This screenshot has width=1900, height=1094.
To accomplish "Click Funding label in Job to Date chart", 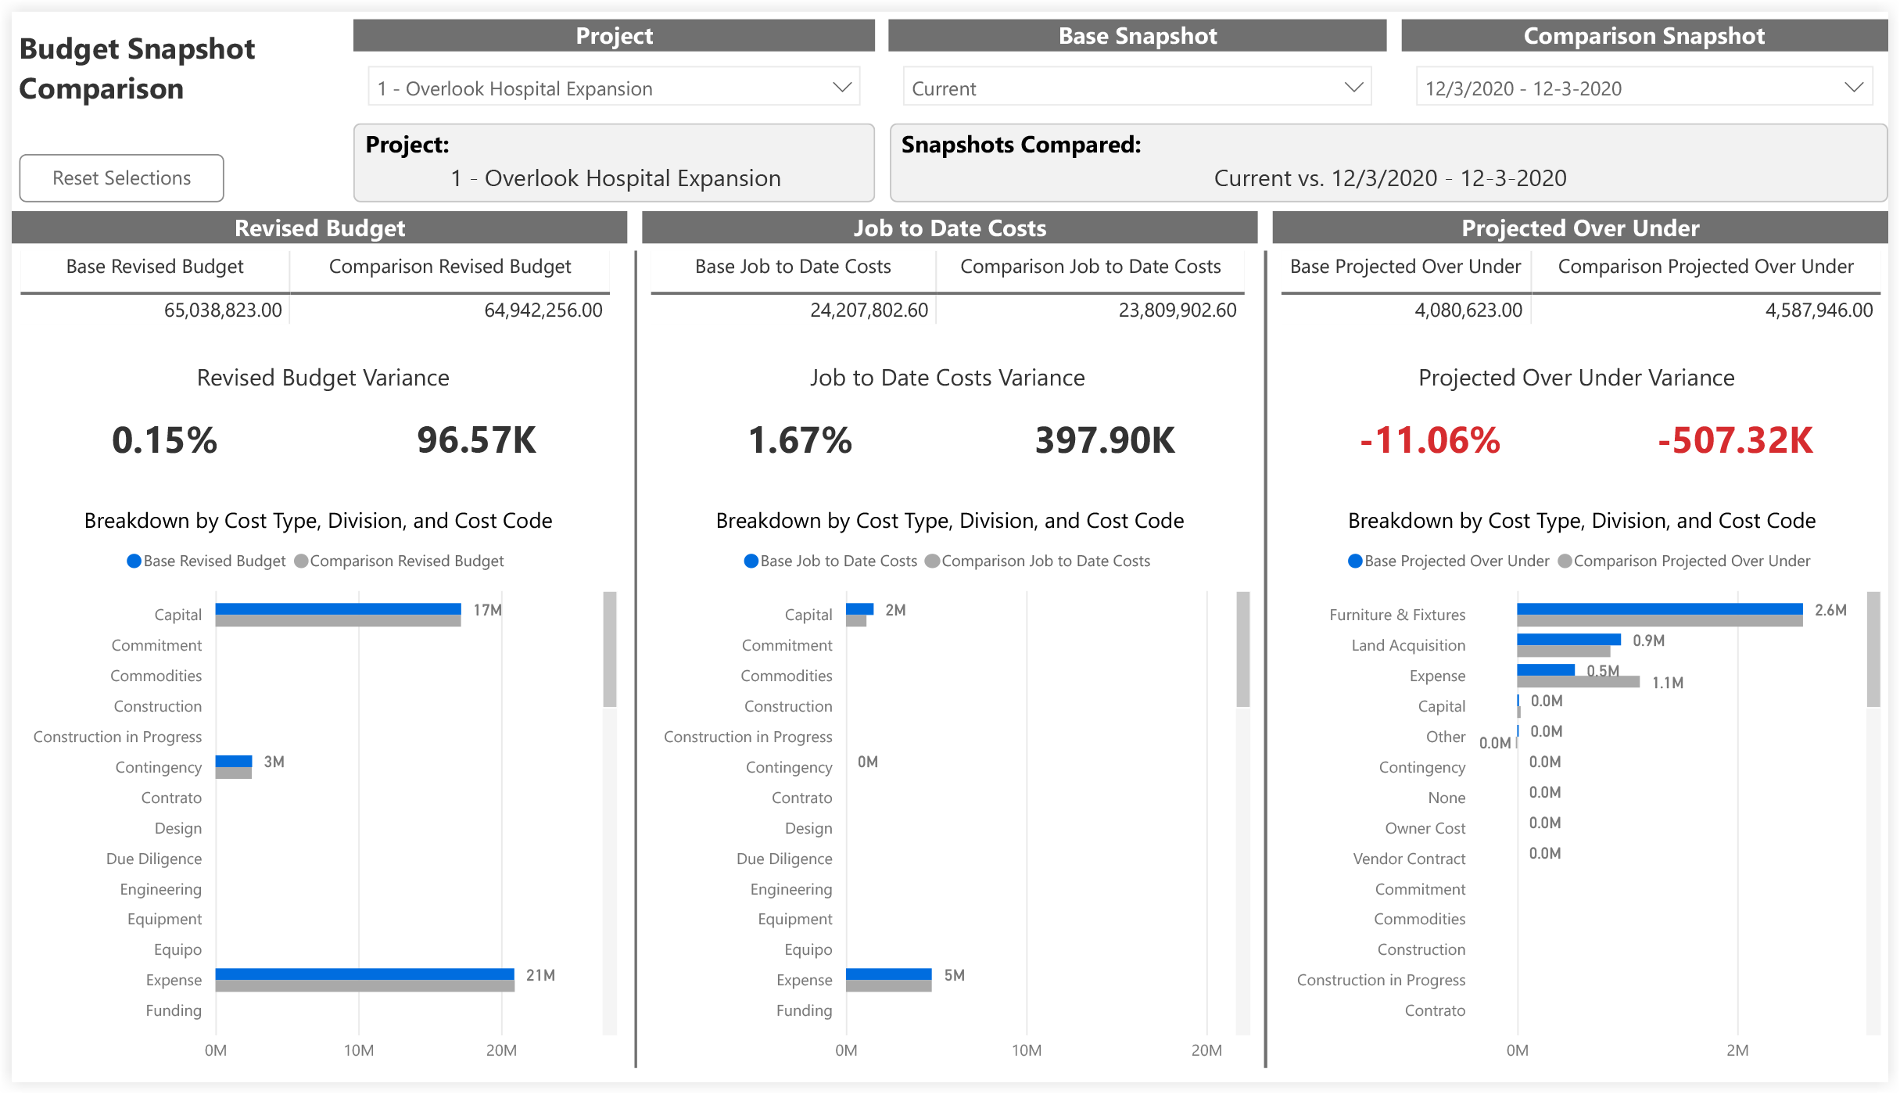I will click(x=804, y=1010).
